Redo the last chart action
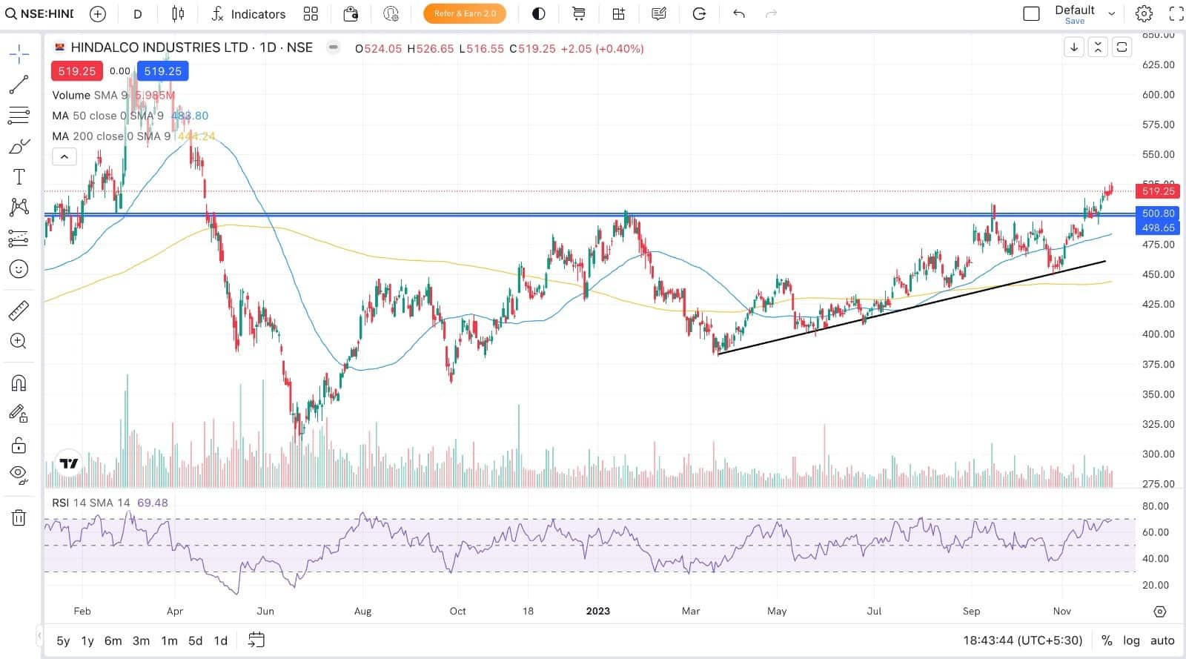The height and width of the screenshot is (659, 1186). click(x=771, y=13)
